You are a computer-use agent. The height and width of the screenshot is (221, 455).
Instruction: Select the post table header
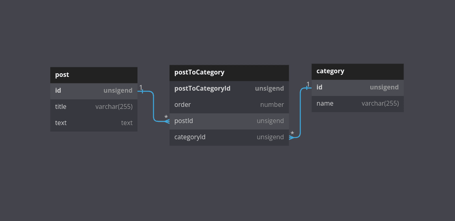coord(94,75)
